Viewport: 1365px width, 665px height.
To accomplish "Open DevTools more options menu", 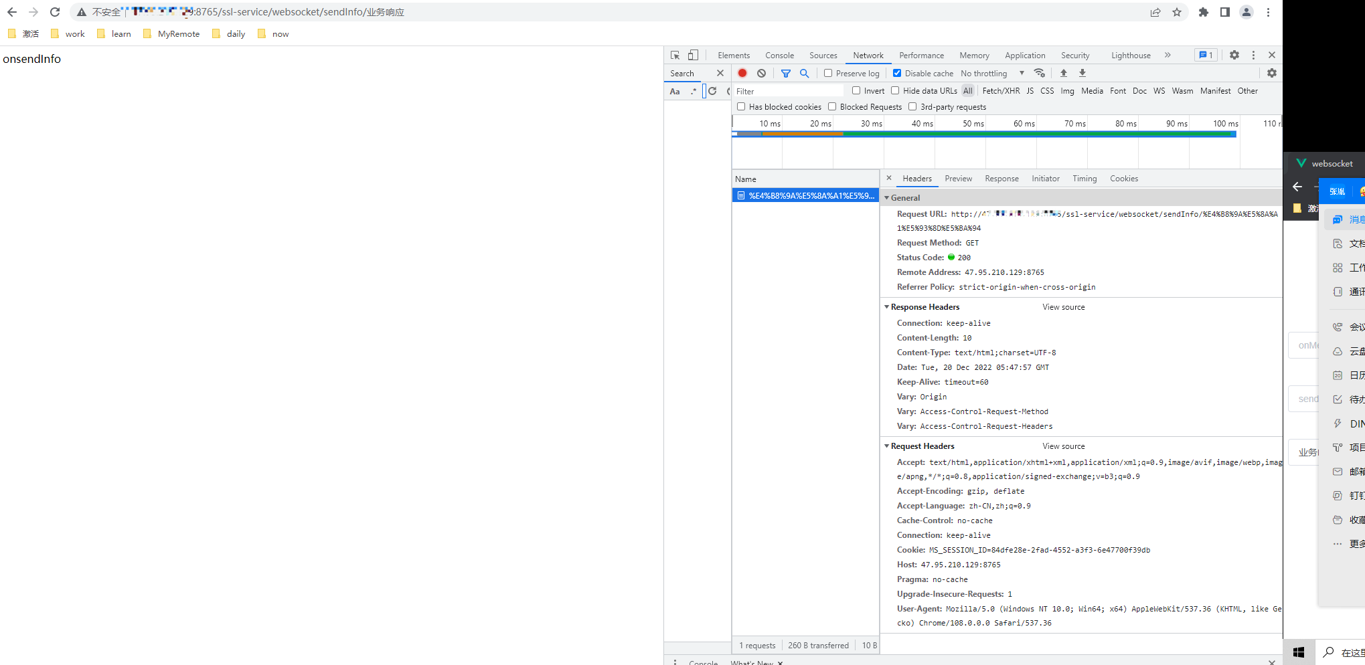I will (1254, 55).
